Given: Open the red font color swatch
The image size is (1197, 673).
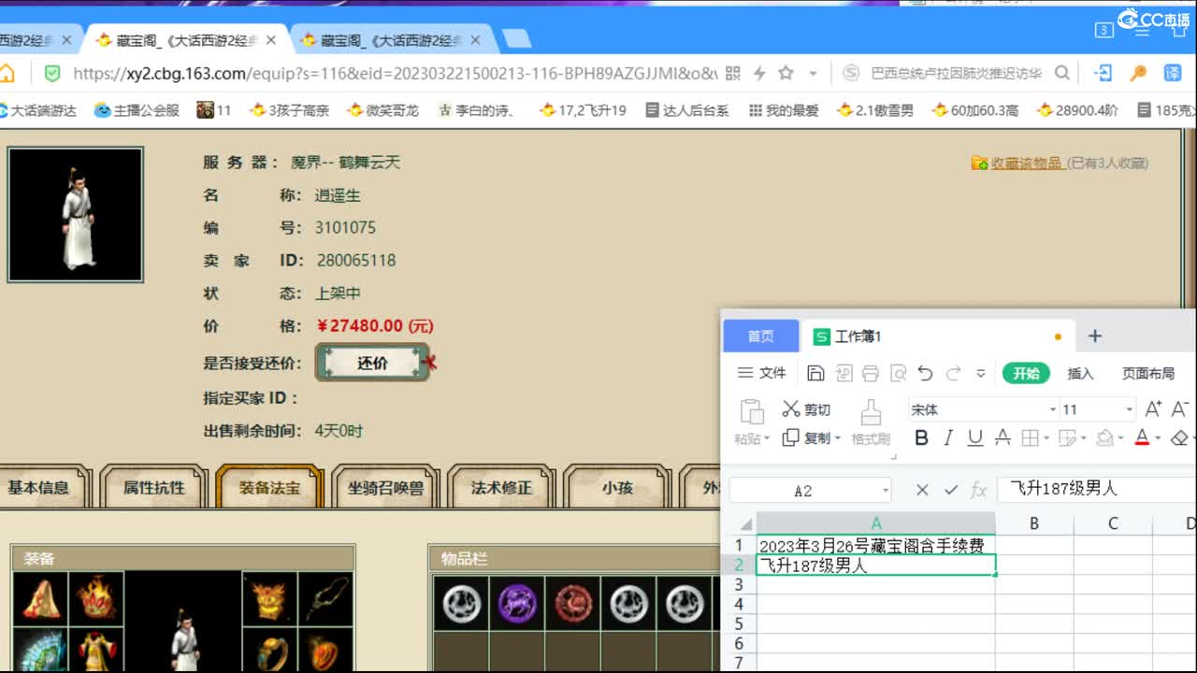Looking at the screenshot, I should 1142,438.
